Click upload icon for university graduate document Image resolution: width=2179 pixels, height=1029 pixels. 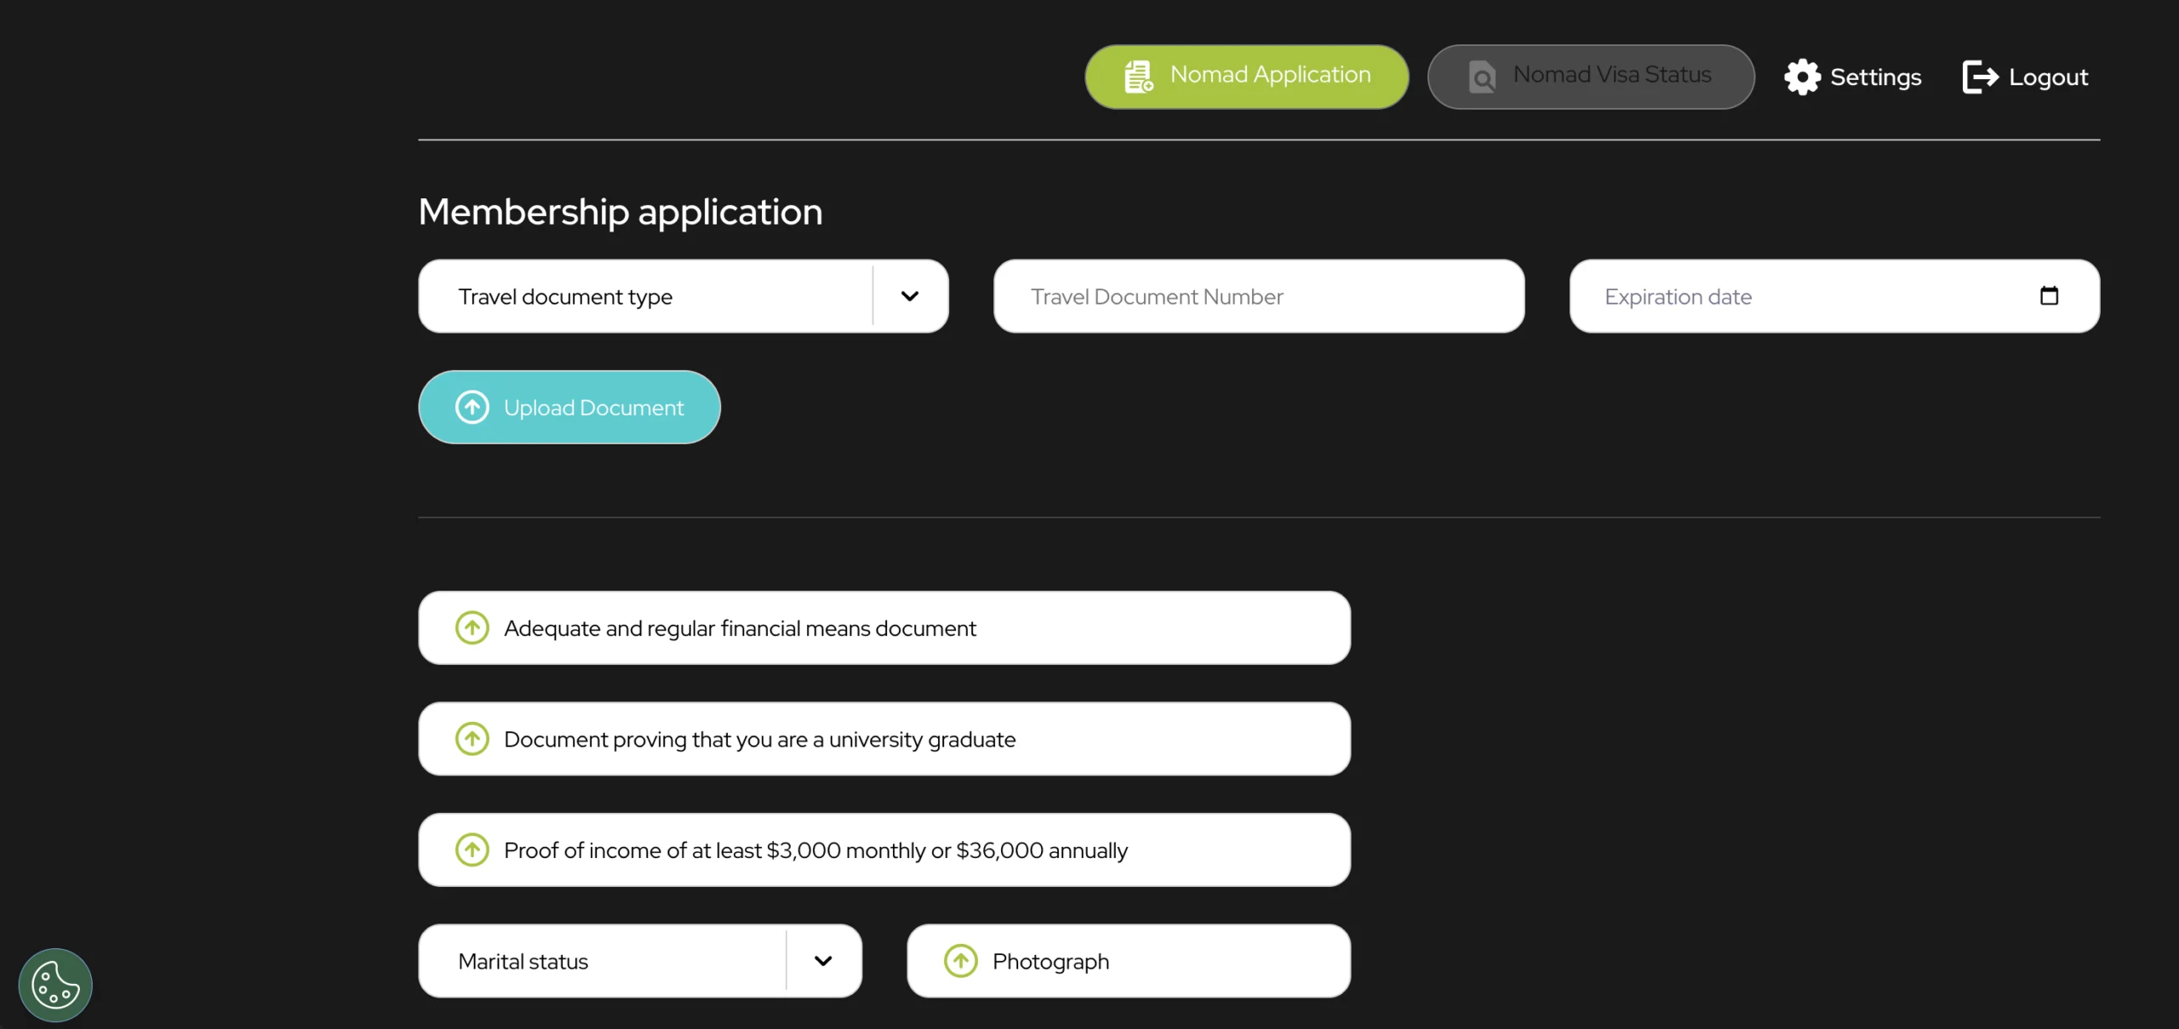click(x=472, y=739)
